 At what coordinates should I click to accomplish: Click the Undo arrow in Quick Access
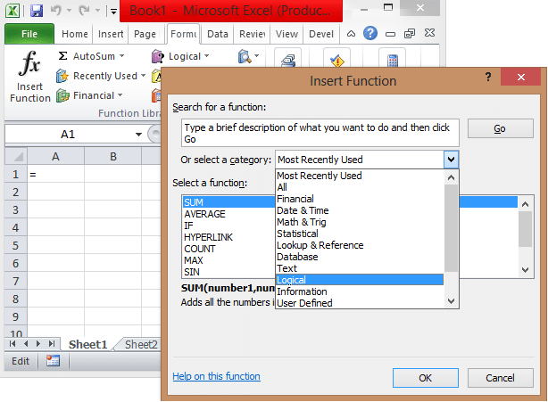click(x=56, y=11)
